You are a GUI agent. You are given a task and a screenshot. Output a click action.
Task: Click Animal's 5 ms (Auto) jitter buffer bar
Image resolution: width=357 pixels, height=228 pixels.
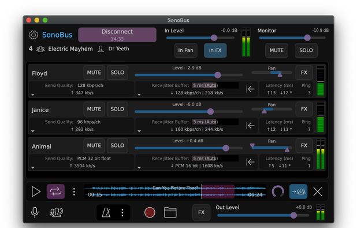(x=215, y=159)
